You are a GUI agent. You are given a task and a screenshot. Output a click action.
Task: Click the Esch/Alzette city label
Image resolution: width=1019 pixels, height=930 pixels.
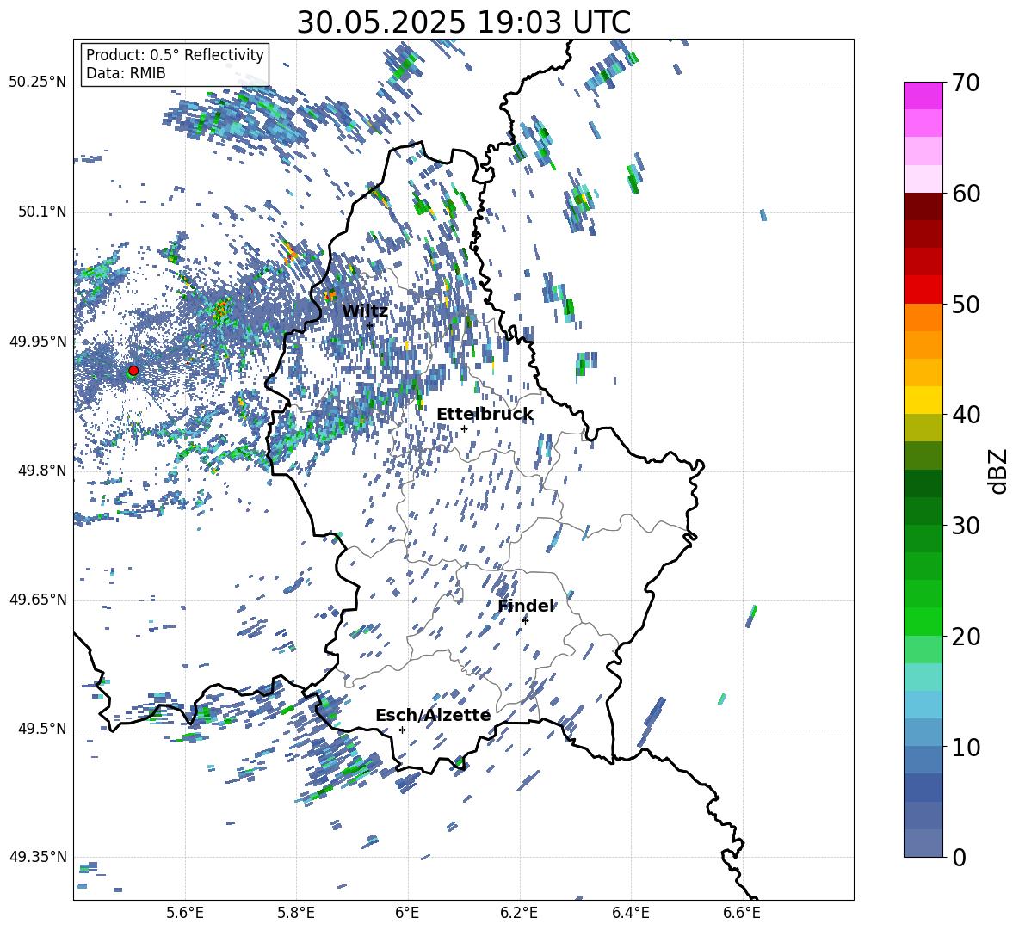tap(433, 715)
